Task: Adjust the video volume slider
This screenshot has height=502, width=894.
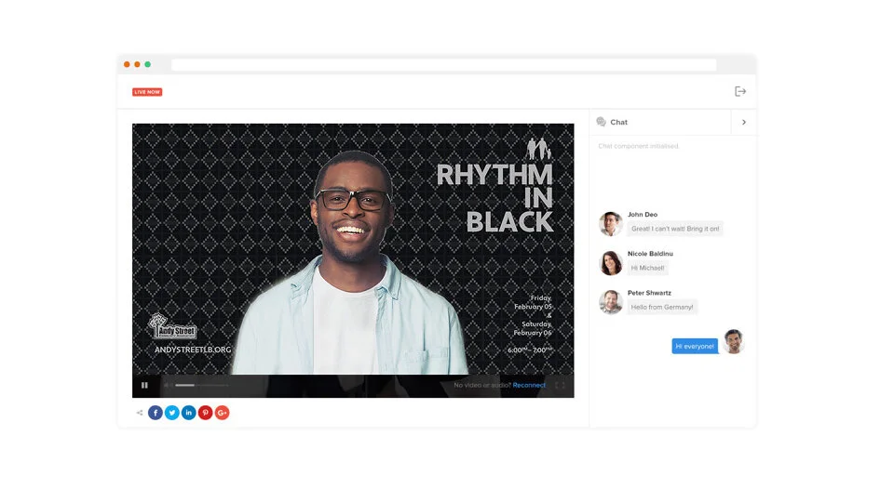Action: pyautogui.click(x=202, y=385)
